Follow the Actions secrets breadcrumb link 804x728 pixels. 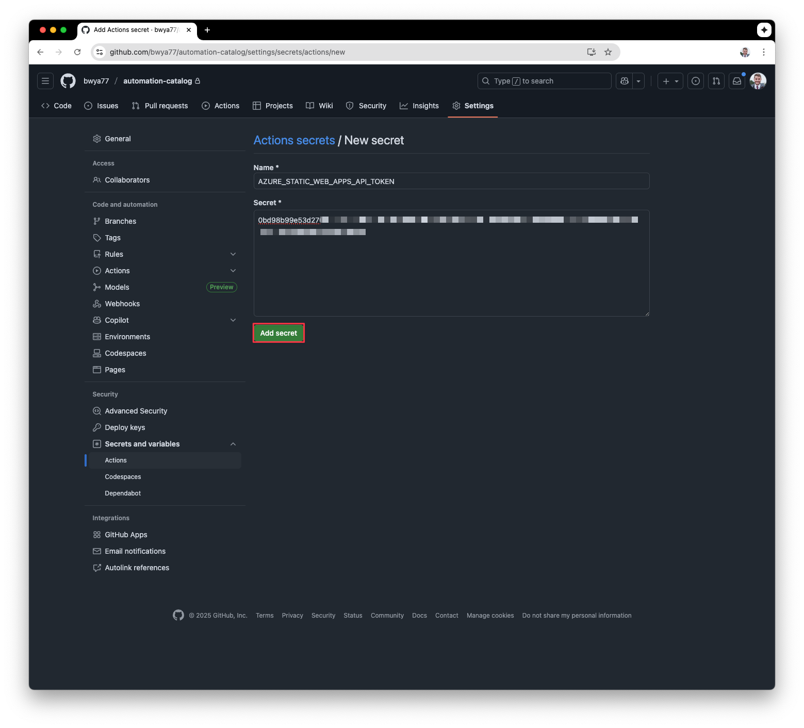294,140
